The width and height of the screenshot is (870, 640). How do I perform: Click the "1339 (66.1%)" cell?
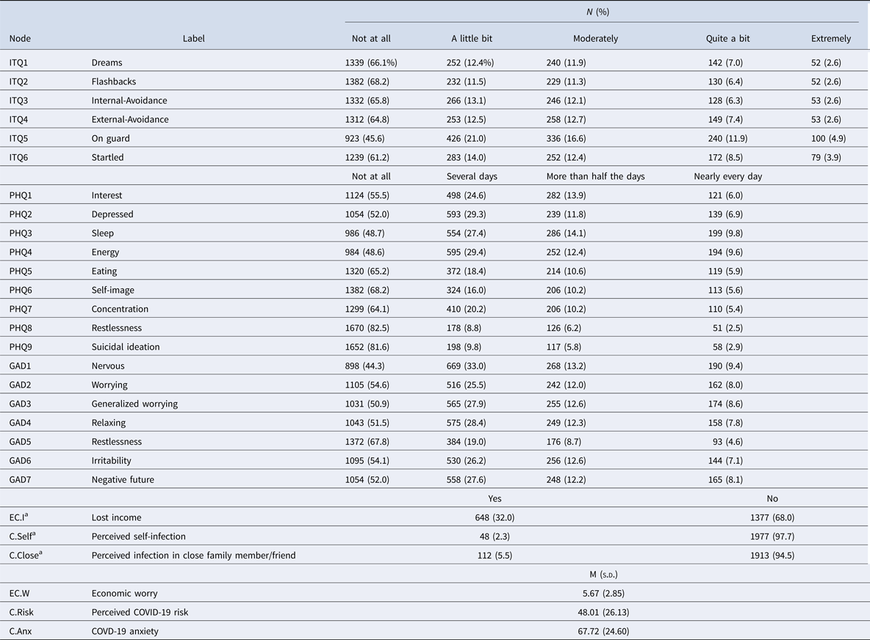[371, 63]
